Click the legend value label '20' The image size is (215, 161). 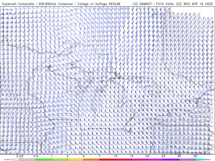coord(147,156)
